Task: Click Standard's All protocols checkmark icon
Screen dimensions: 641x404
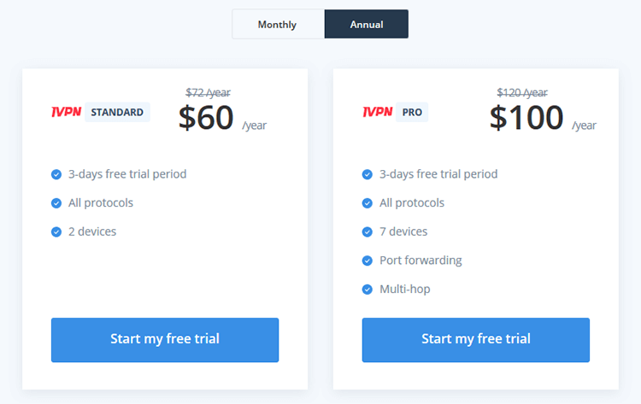Action: [56, 203]
